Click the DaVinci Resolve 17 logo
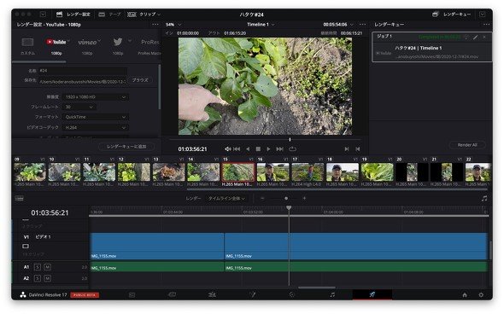 (x=23, y=294)
